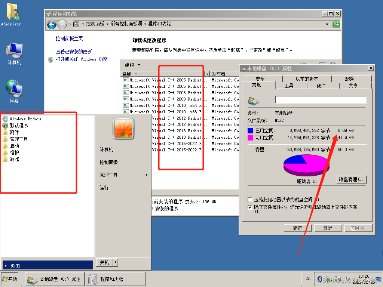Open the 附件 folder in start menu
383x287 pixels.
click(x=11, y=132)
